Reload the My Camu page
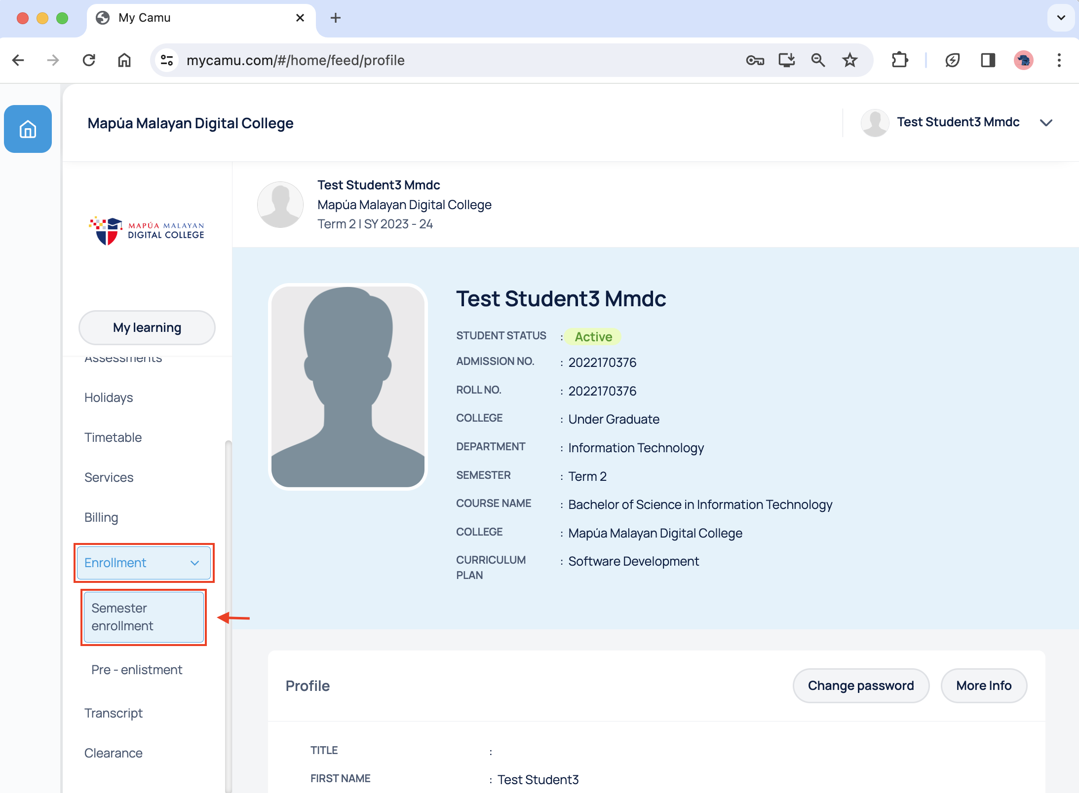 89,60
